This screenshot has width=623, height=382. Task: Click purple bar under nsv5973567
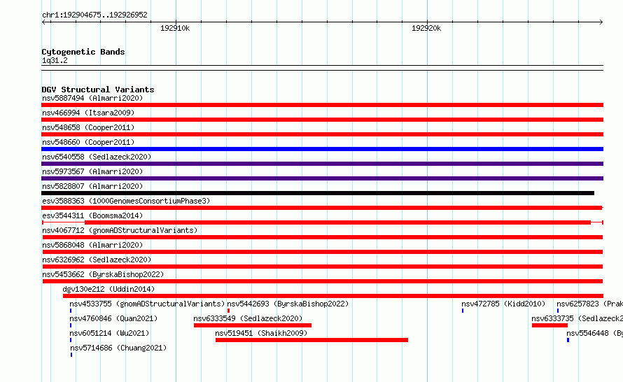click(x=322, y=178)
